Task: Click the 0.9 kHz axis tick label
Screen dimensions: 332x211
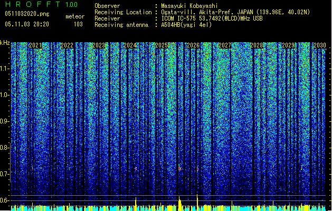Action: tap(4, 121)
